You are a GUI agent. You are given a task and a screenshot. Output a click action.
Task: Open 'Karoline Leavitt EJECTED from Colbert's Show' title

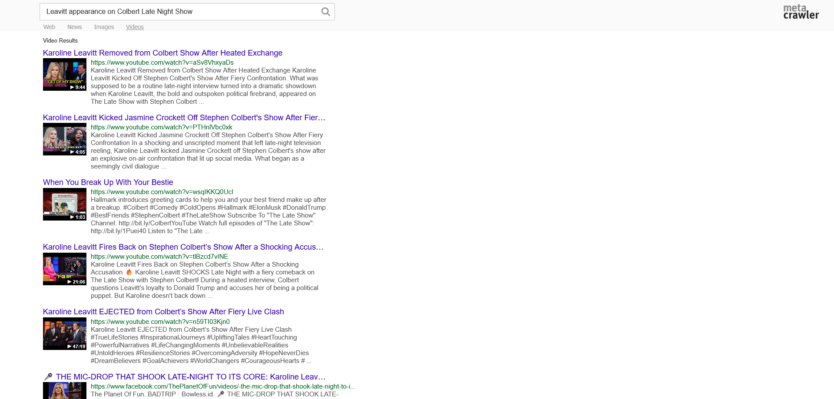(163, 312)
